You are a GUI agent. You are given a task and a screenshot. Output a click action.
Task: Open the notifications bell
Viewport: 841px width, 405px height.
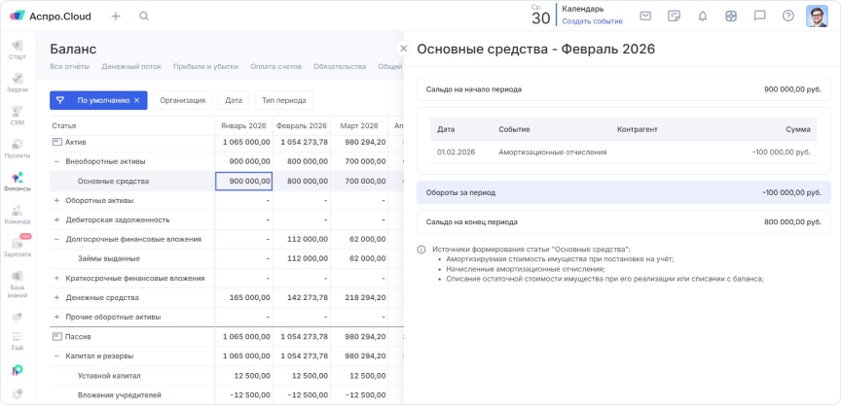click(703, 17)
